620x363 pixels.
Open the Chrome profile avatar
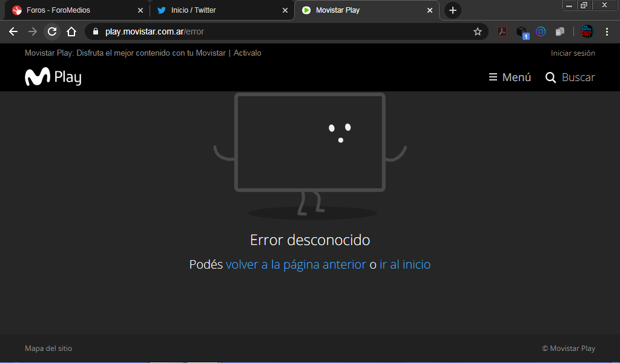pyautogui.click(x=587, y=31)
